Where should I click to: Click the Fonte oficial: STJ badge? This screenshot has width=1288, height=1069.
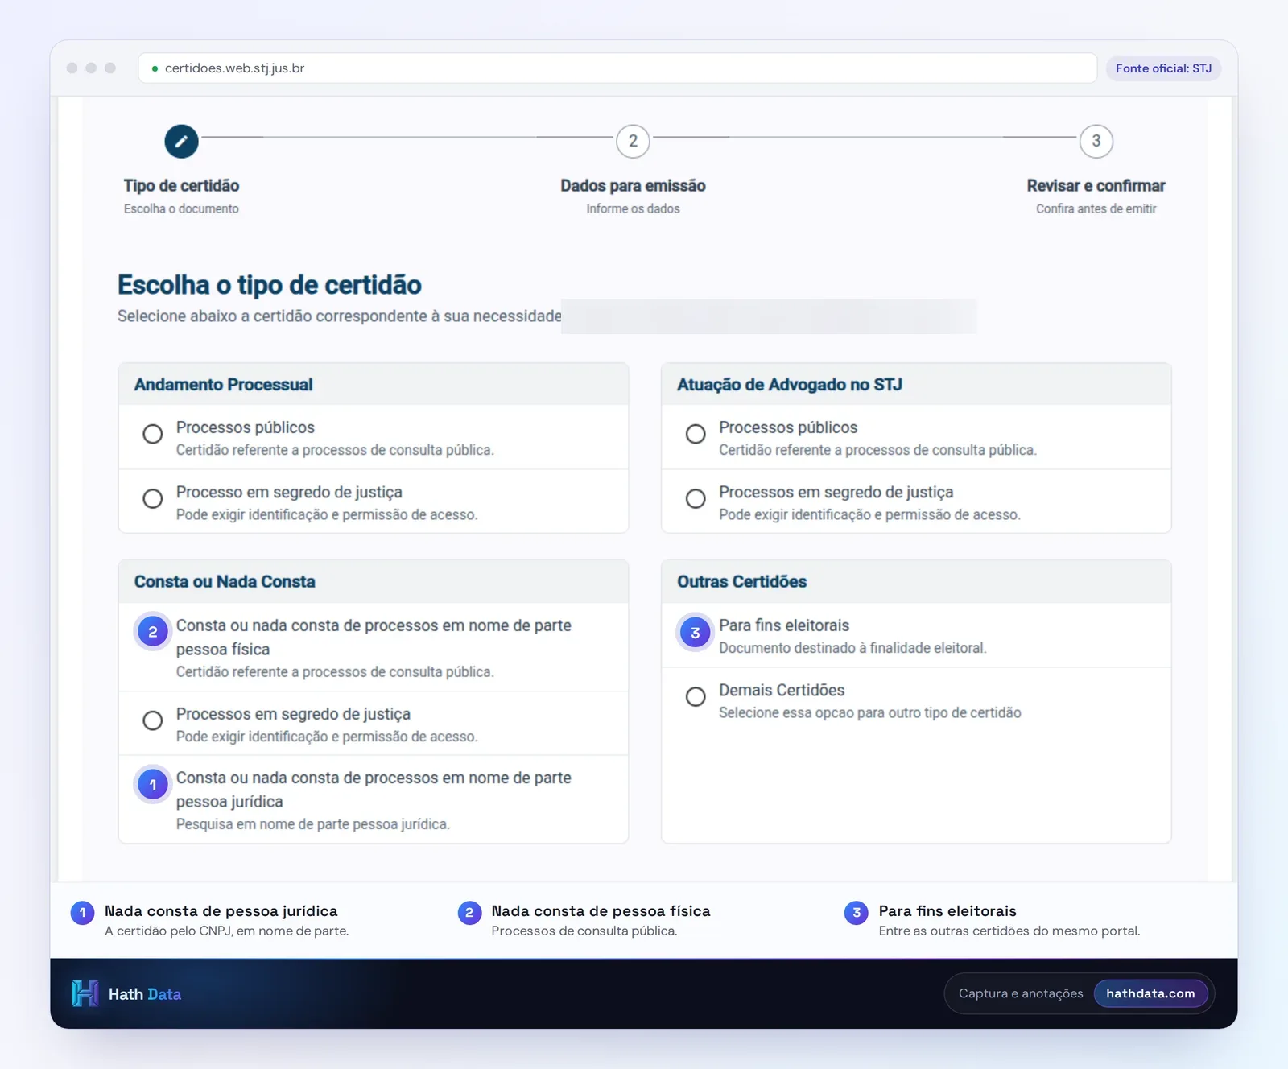1163,68
